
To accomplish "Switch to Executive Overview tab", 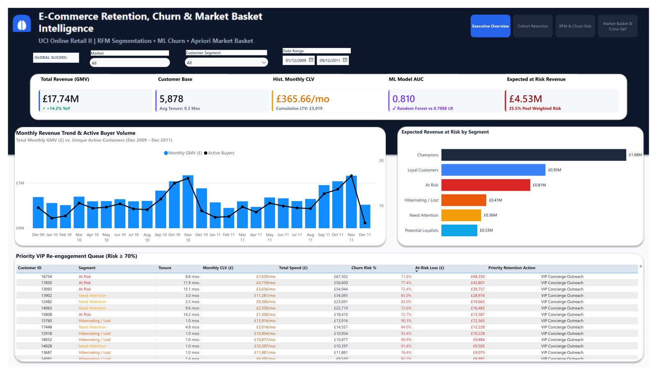I will coord(490,26).
